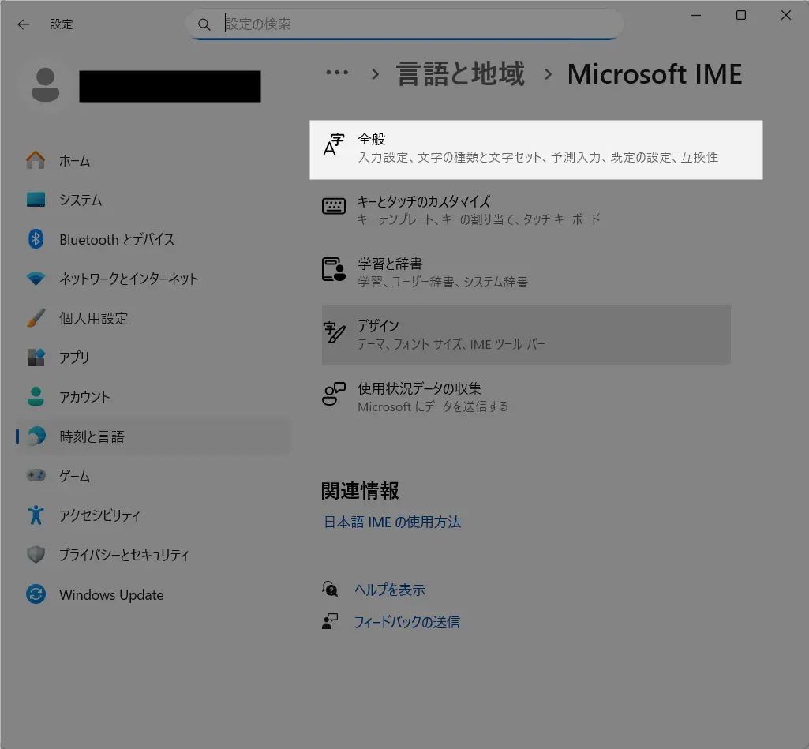
Task: Click the システム monitor icon
Action: (x=36, y=199)
